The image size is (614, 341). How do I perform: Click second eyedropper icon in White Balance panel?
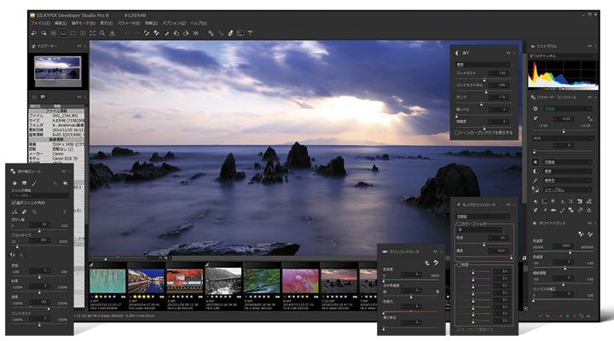[x=590, y=234]
